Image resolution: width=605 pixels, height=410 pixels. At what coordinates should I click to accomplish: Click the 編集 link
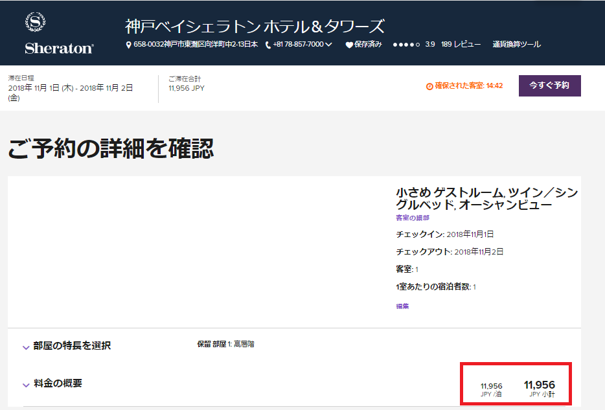[x=402, y=306]
